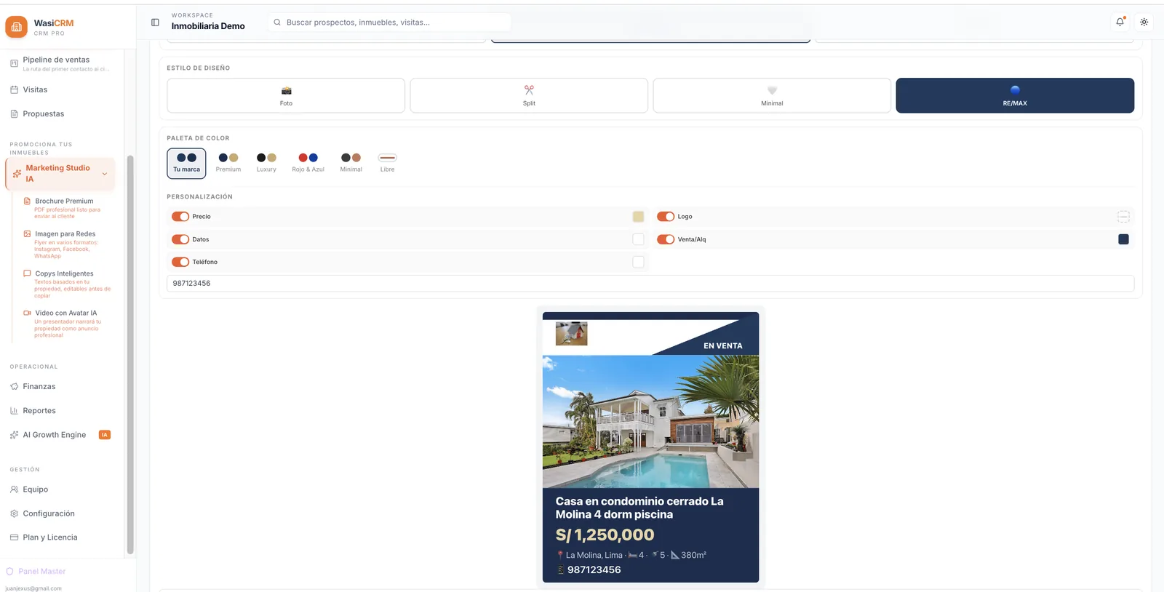Click the Reportes chart icon
The width and height of the screenshot is (1164, 592).
(14, 411)
